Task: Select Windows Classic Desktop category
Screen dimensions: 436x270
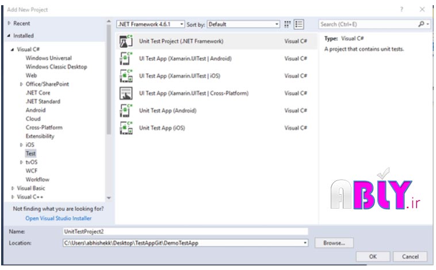Action: pos(56,67)
